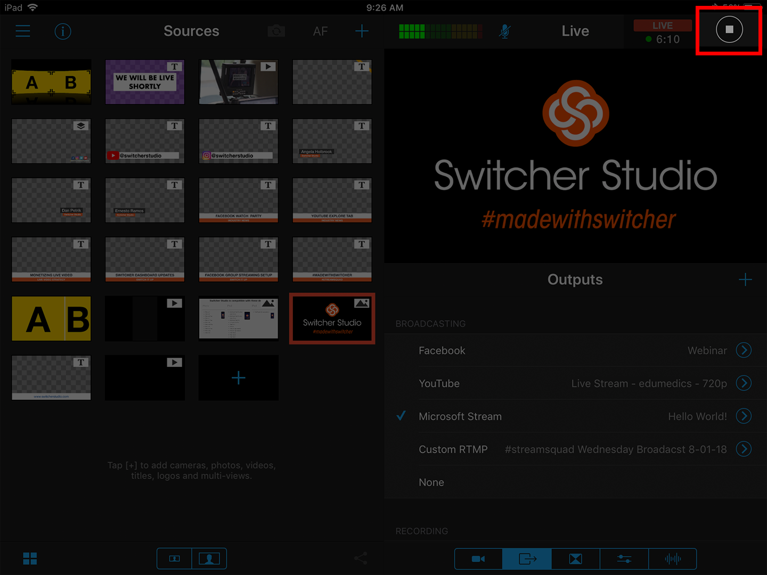767x575 pixels.
Task: Select compatibility chart image thumbnail
Action: tap(239, 318)
